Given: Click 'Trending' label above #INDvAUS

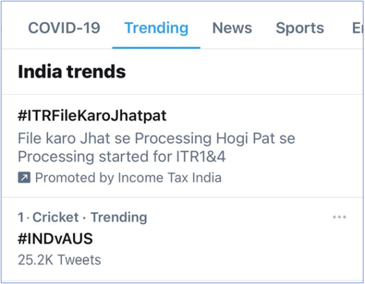Looking at the screenshot, I should [x=118, y=217].
